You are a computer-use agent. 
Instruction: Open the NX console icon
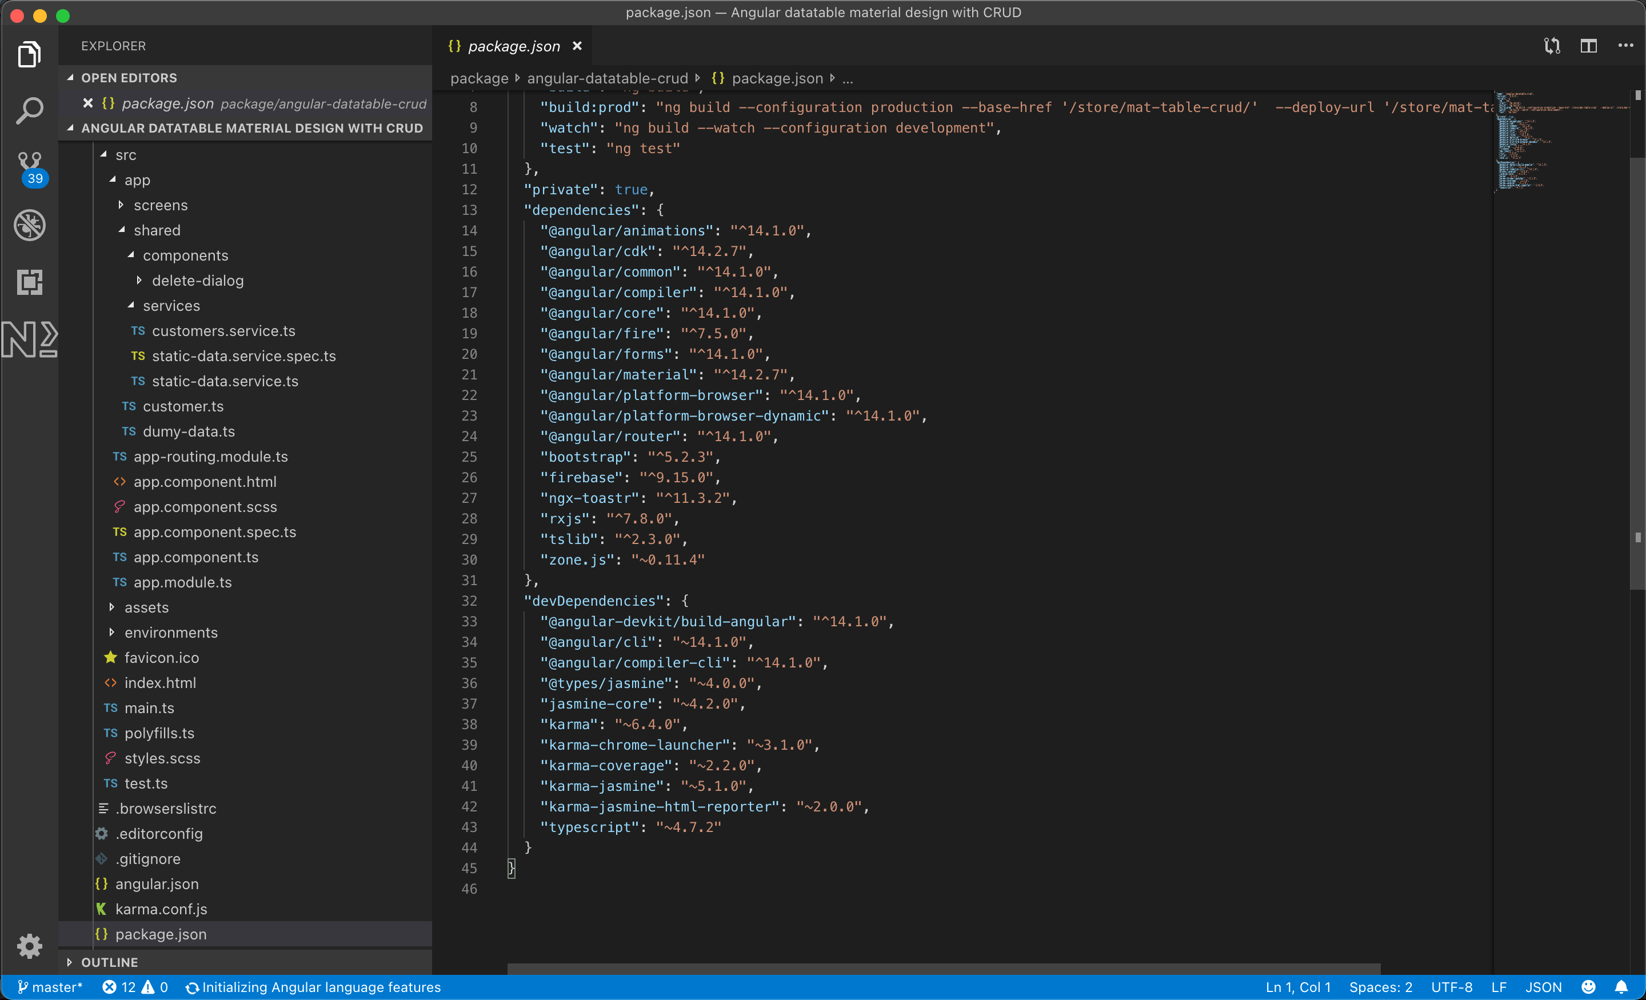click(x=29, y=339)
